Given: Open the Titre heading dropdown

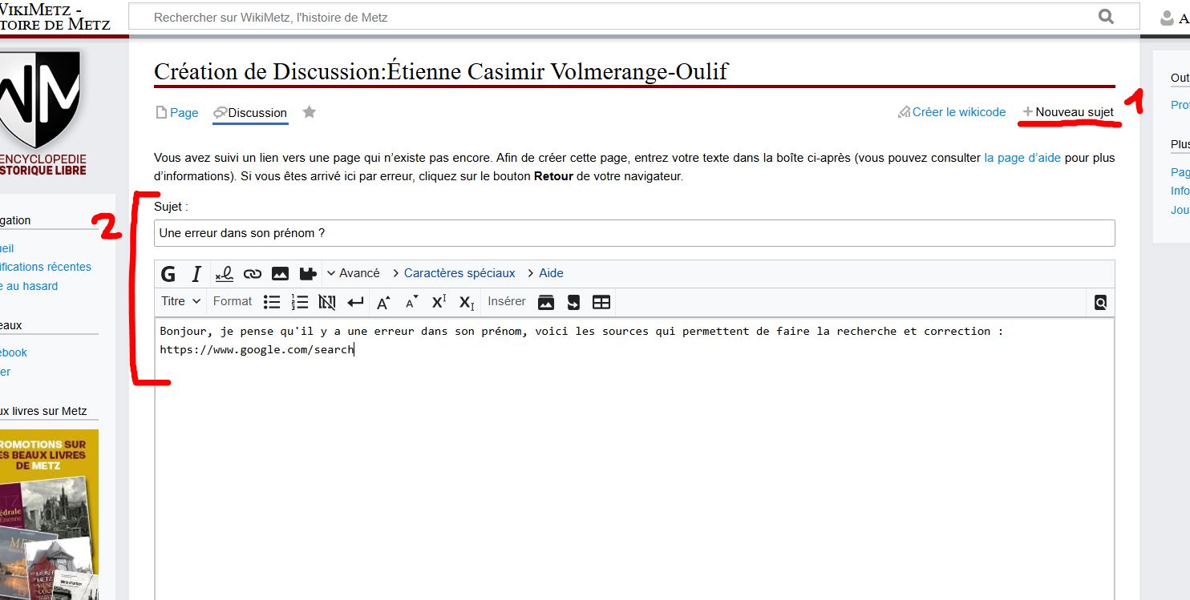Looking at the screenshot, I should pos(180,301).
